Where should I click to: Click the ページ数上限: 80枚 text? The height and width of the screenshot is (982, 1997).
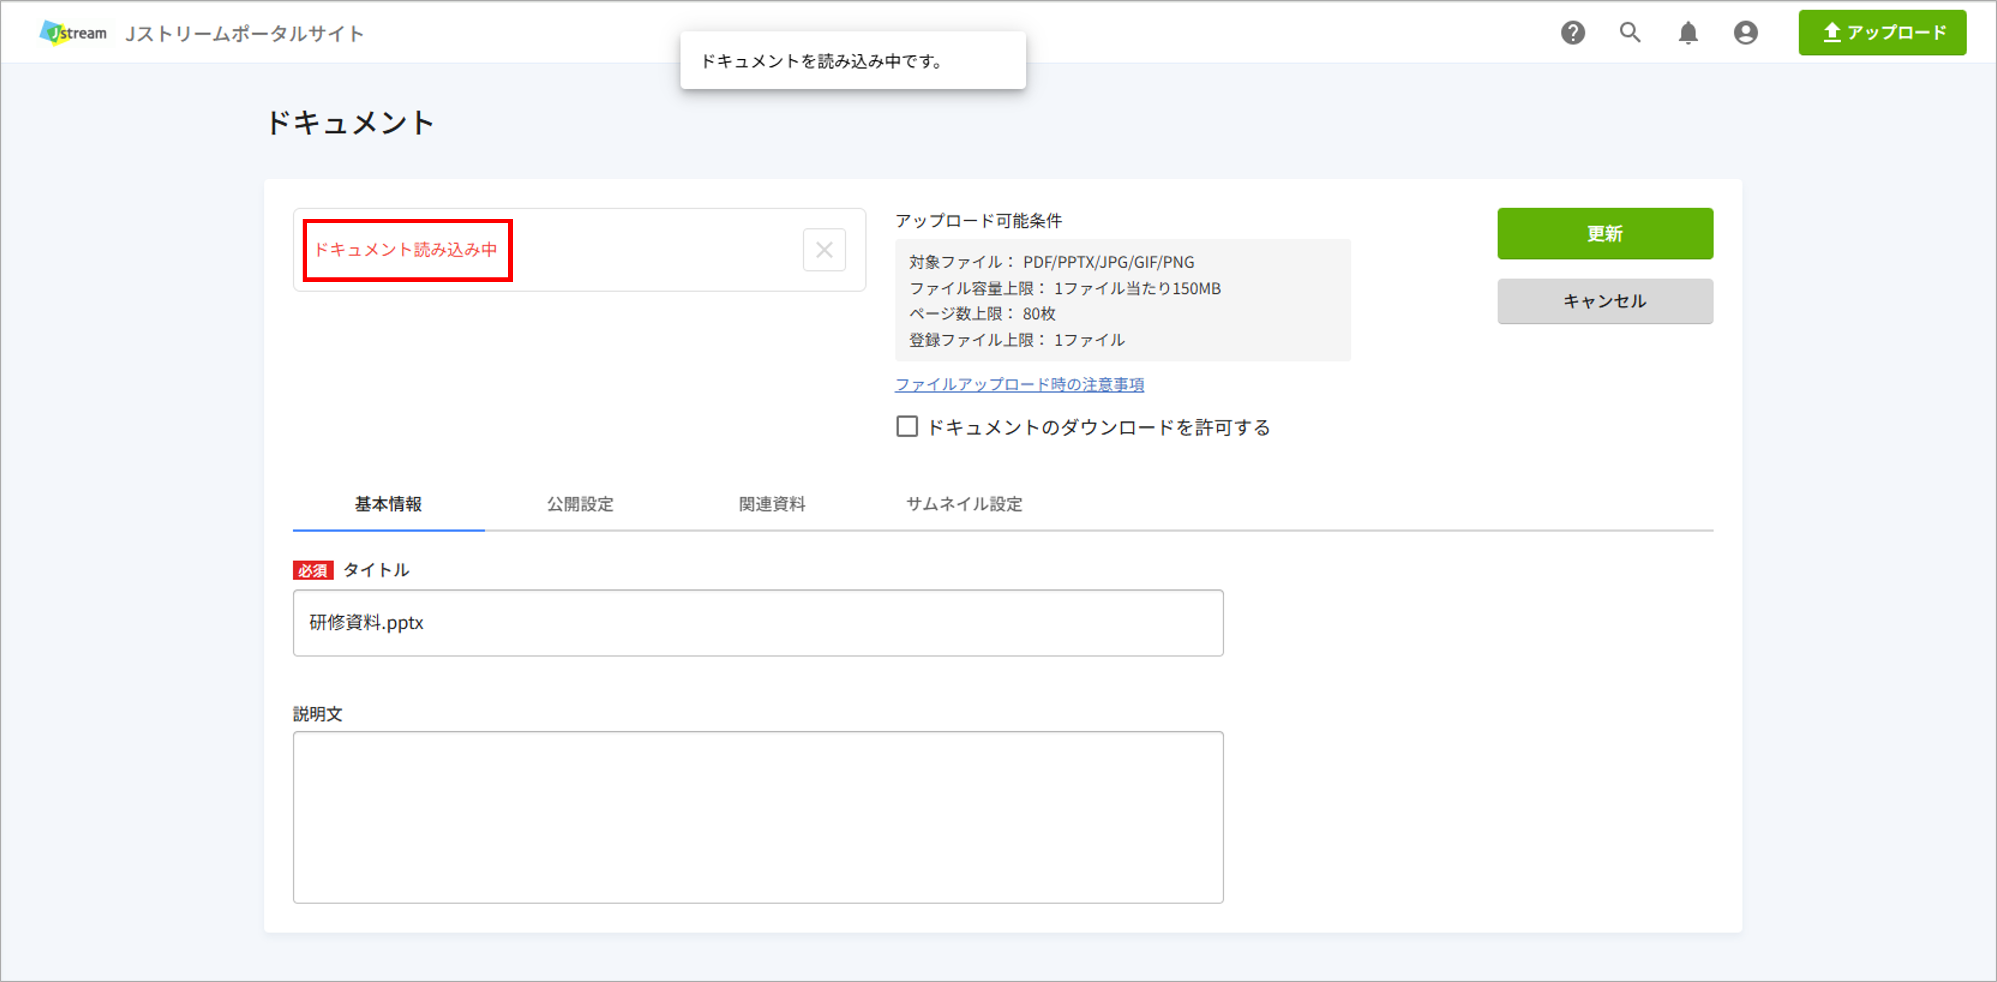point(981,314)
